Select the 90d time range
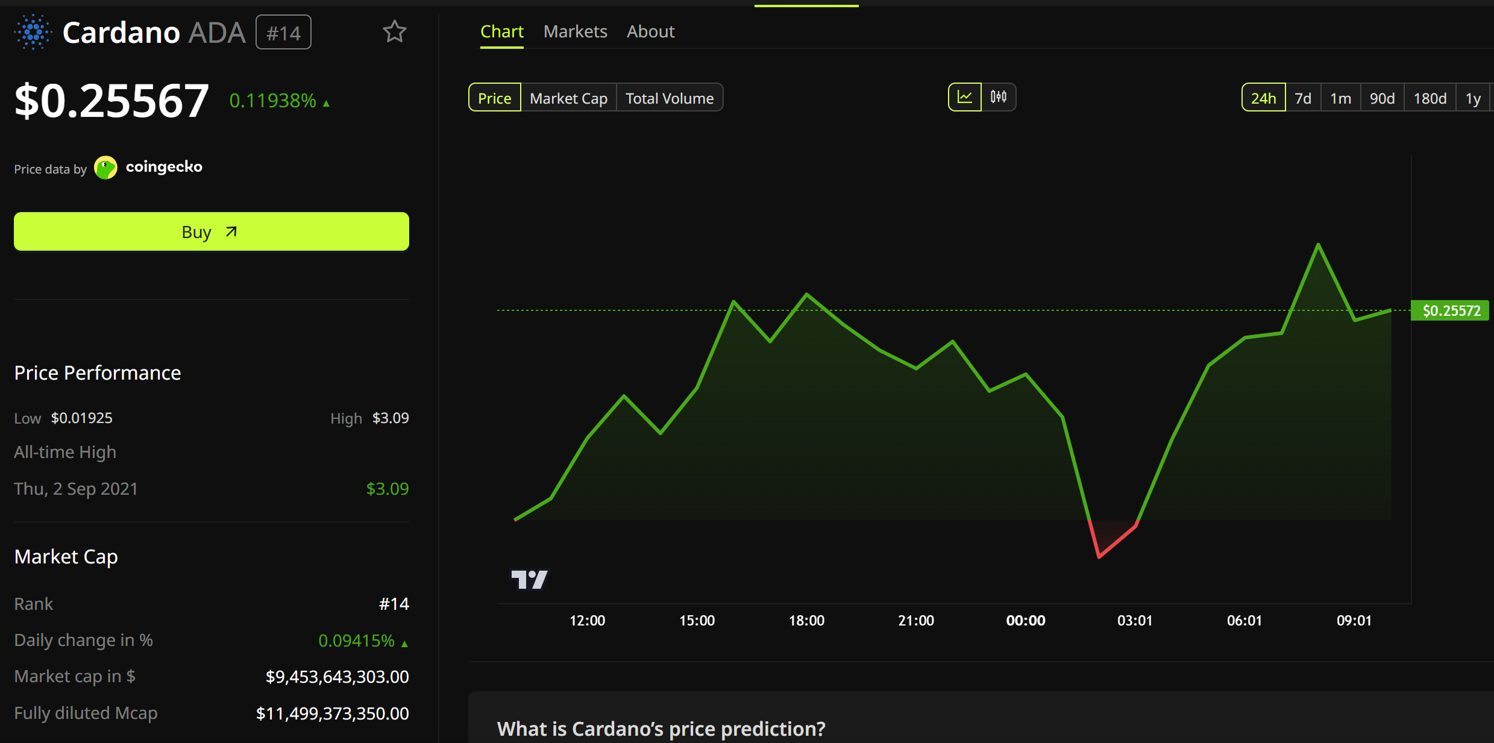Viewport: 1494px width, 743px height. point(1383,98)
